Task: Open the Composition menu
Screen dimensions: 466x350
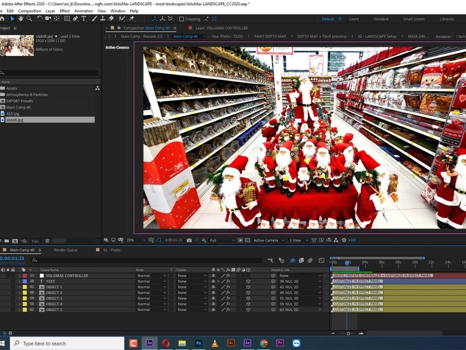Action: pyautogui.click(x=29, y=11)
